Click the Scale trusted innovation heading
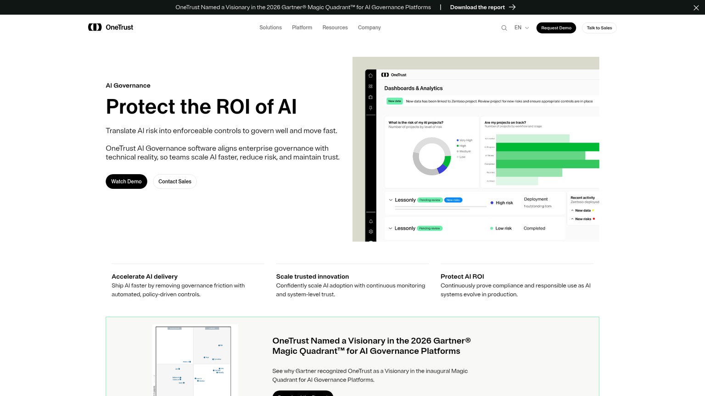The height and width of the screenshot is (396, 705). (x=313, y=276)
